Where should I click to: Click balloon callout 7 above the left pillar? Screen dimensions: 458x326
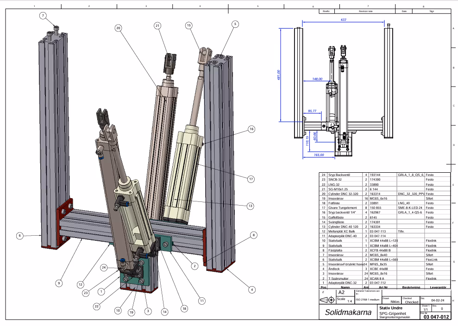(x=43, y=15)
